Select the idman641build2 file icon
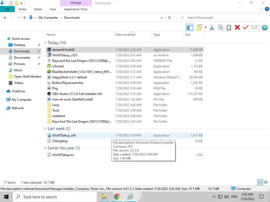270x202 pixels. tap(49, 50)
